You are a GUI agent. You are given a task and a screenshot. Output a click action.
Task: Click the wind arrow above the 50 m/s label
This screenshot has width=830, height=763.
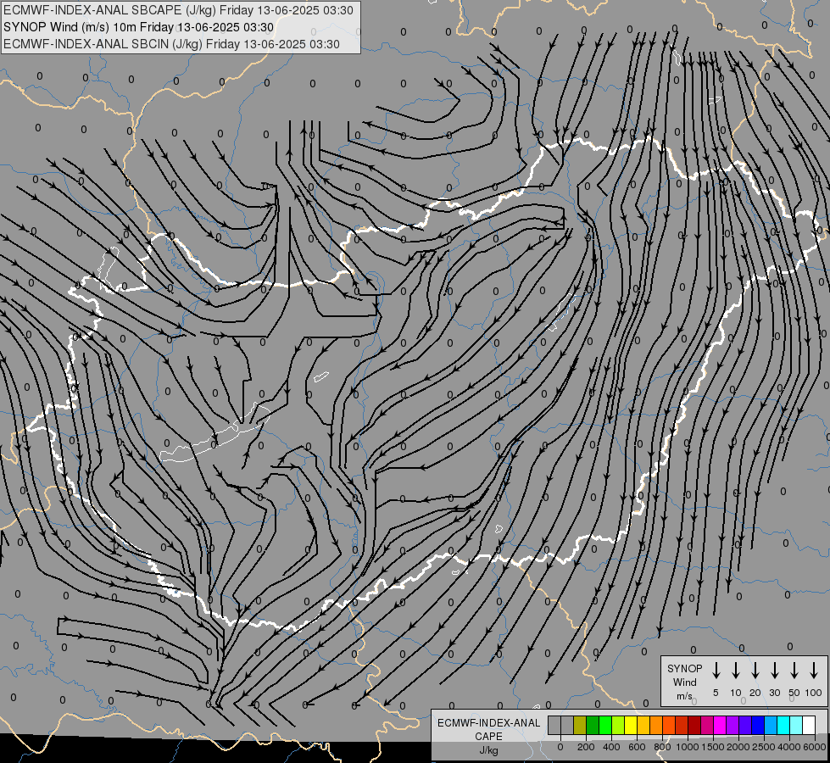794,671
